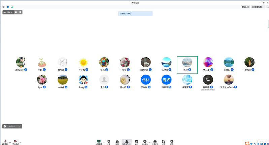
Task: Open Manage Members (管理成员) panel
Action: 127,142
